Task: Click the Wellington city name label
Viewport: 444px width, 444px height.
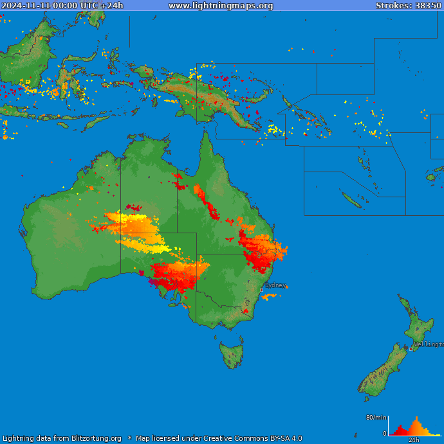Action: 429,344
